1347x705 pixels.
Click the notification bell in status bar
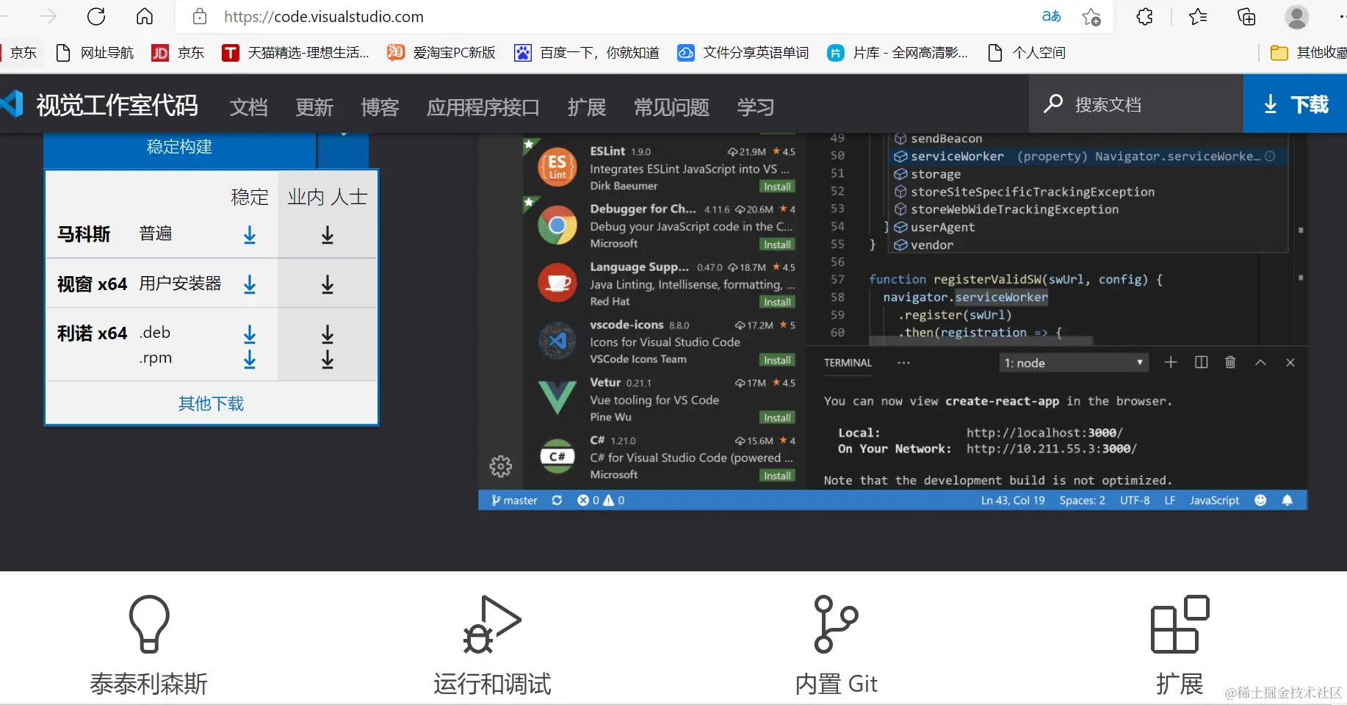pos(1287,500)
